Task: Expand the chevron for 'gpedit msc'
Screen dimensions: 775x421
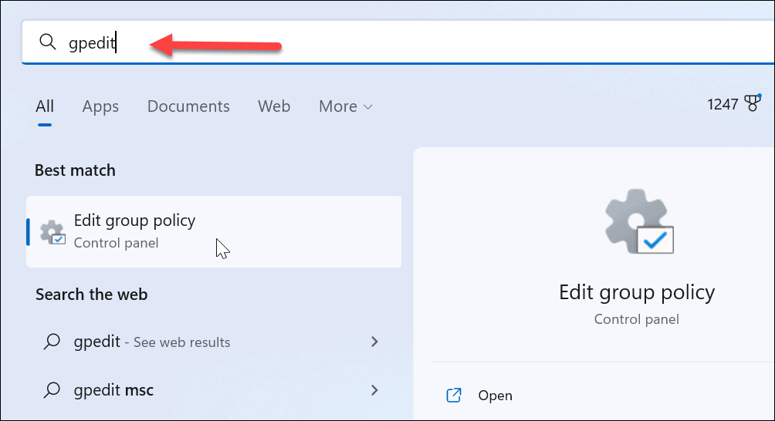Action: tap(375, 390)
